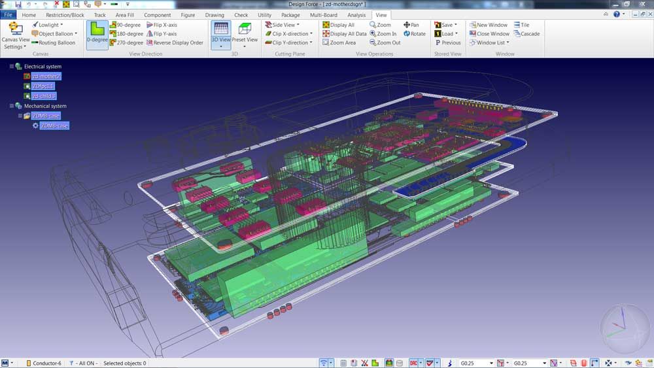This screenshot has width=654, height=368.
Task: Open Clip X-direction options
Action: 289,34
